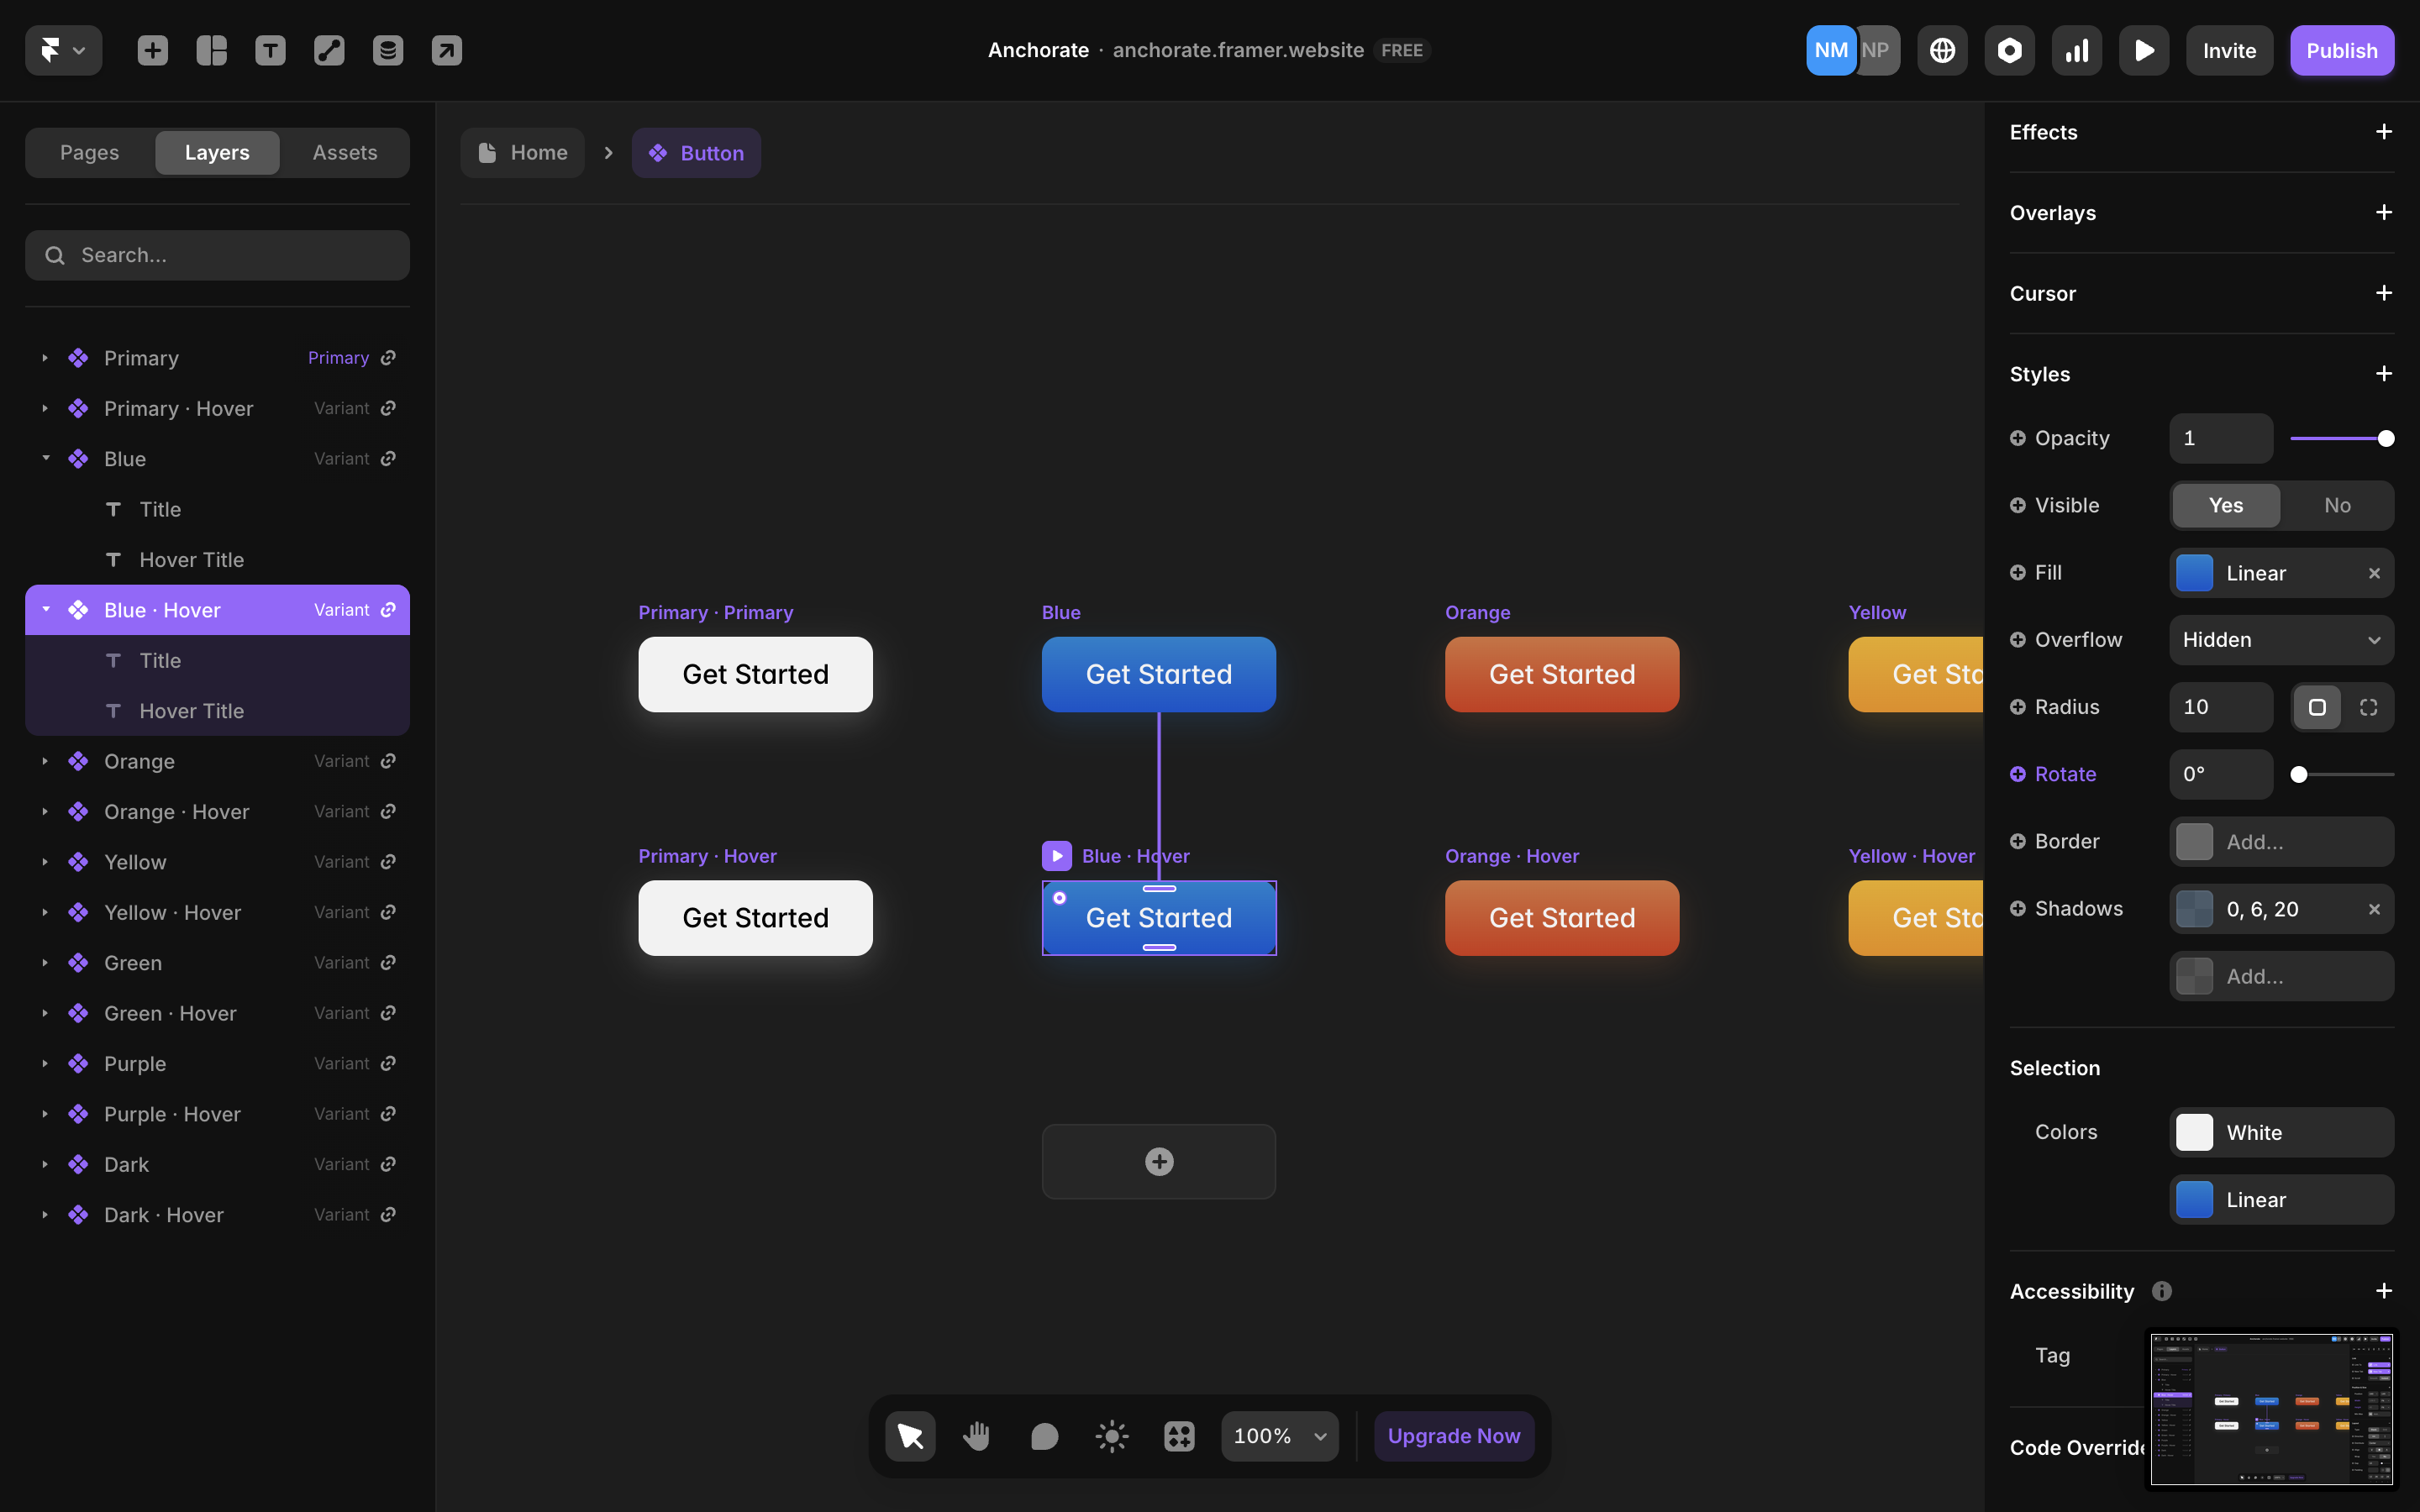Select the Text tool in top toolbar
Image resolution: width=2420 pixels, height=1512 pixels.
[x=270, y=50]
